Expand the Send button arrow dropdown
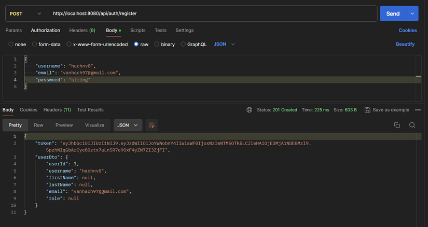428x227 pixels. tap(412, 13)
